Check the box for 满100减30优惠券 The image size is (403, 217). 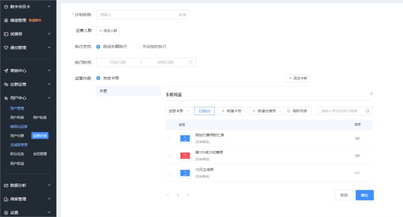click(170, 155)
